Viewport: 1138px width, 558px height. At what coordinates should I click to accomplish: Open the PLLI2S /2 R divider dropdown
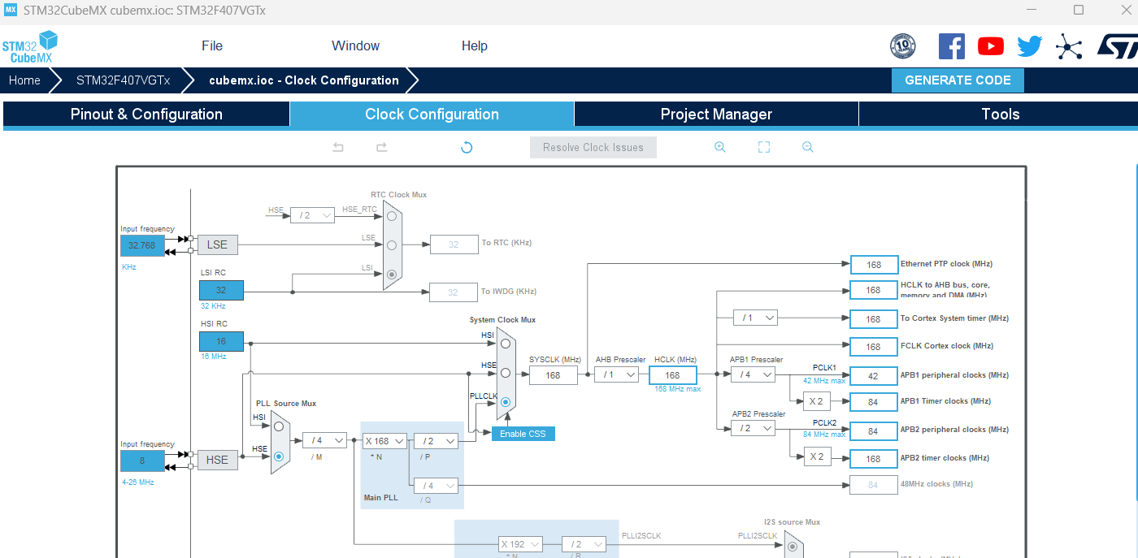[584, 544]
